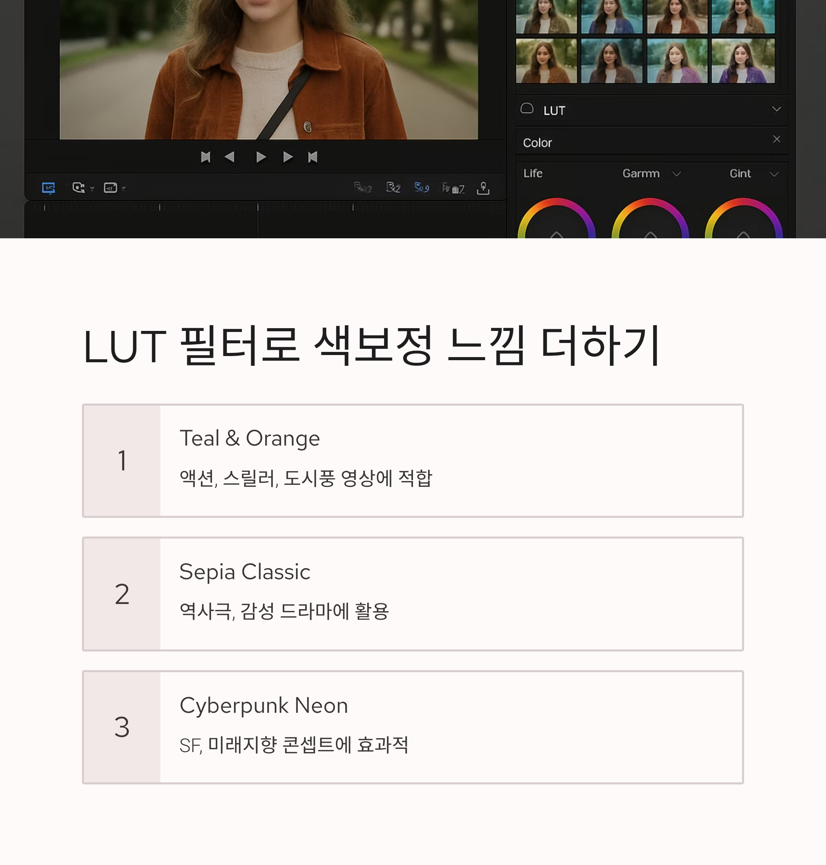Open the Gint dropdown arrow
The width and height of the screenshot is (826, 865).
pos(774,174)
